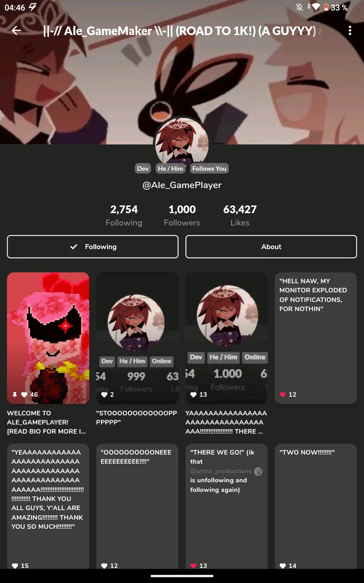
Task: View the 2,754 Following list
Action: [124, 215]
